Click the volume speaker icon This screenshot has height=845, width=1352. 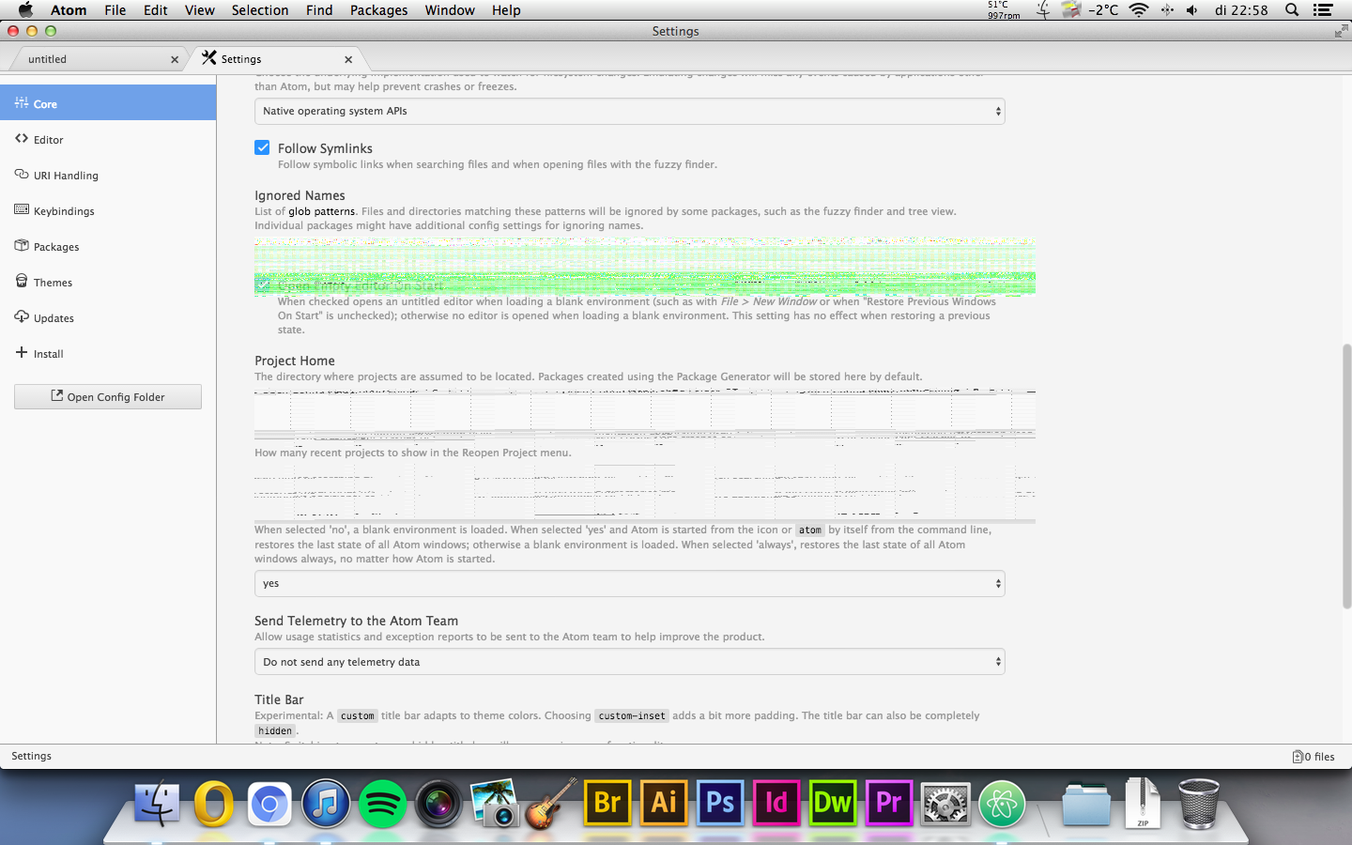[x=1192, y=10]
